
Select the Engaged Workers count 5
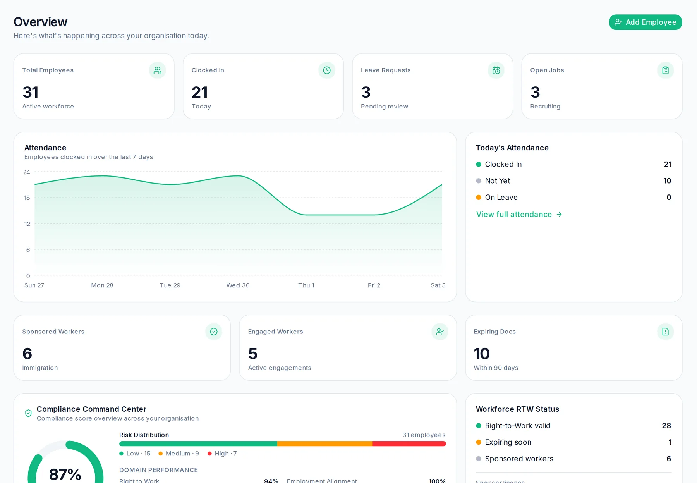[253, 354]
